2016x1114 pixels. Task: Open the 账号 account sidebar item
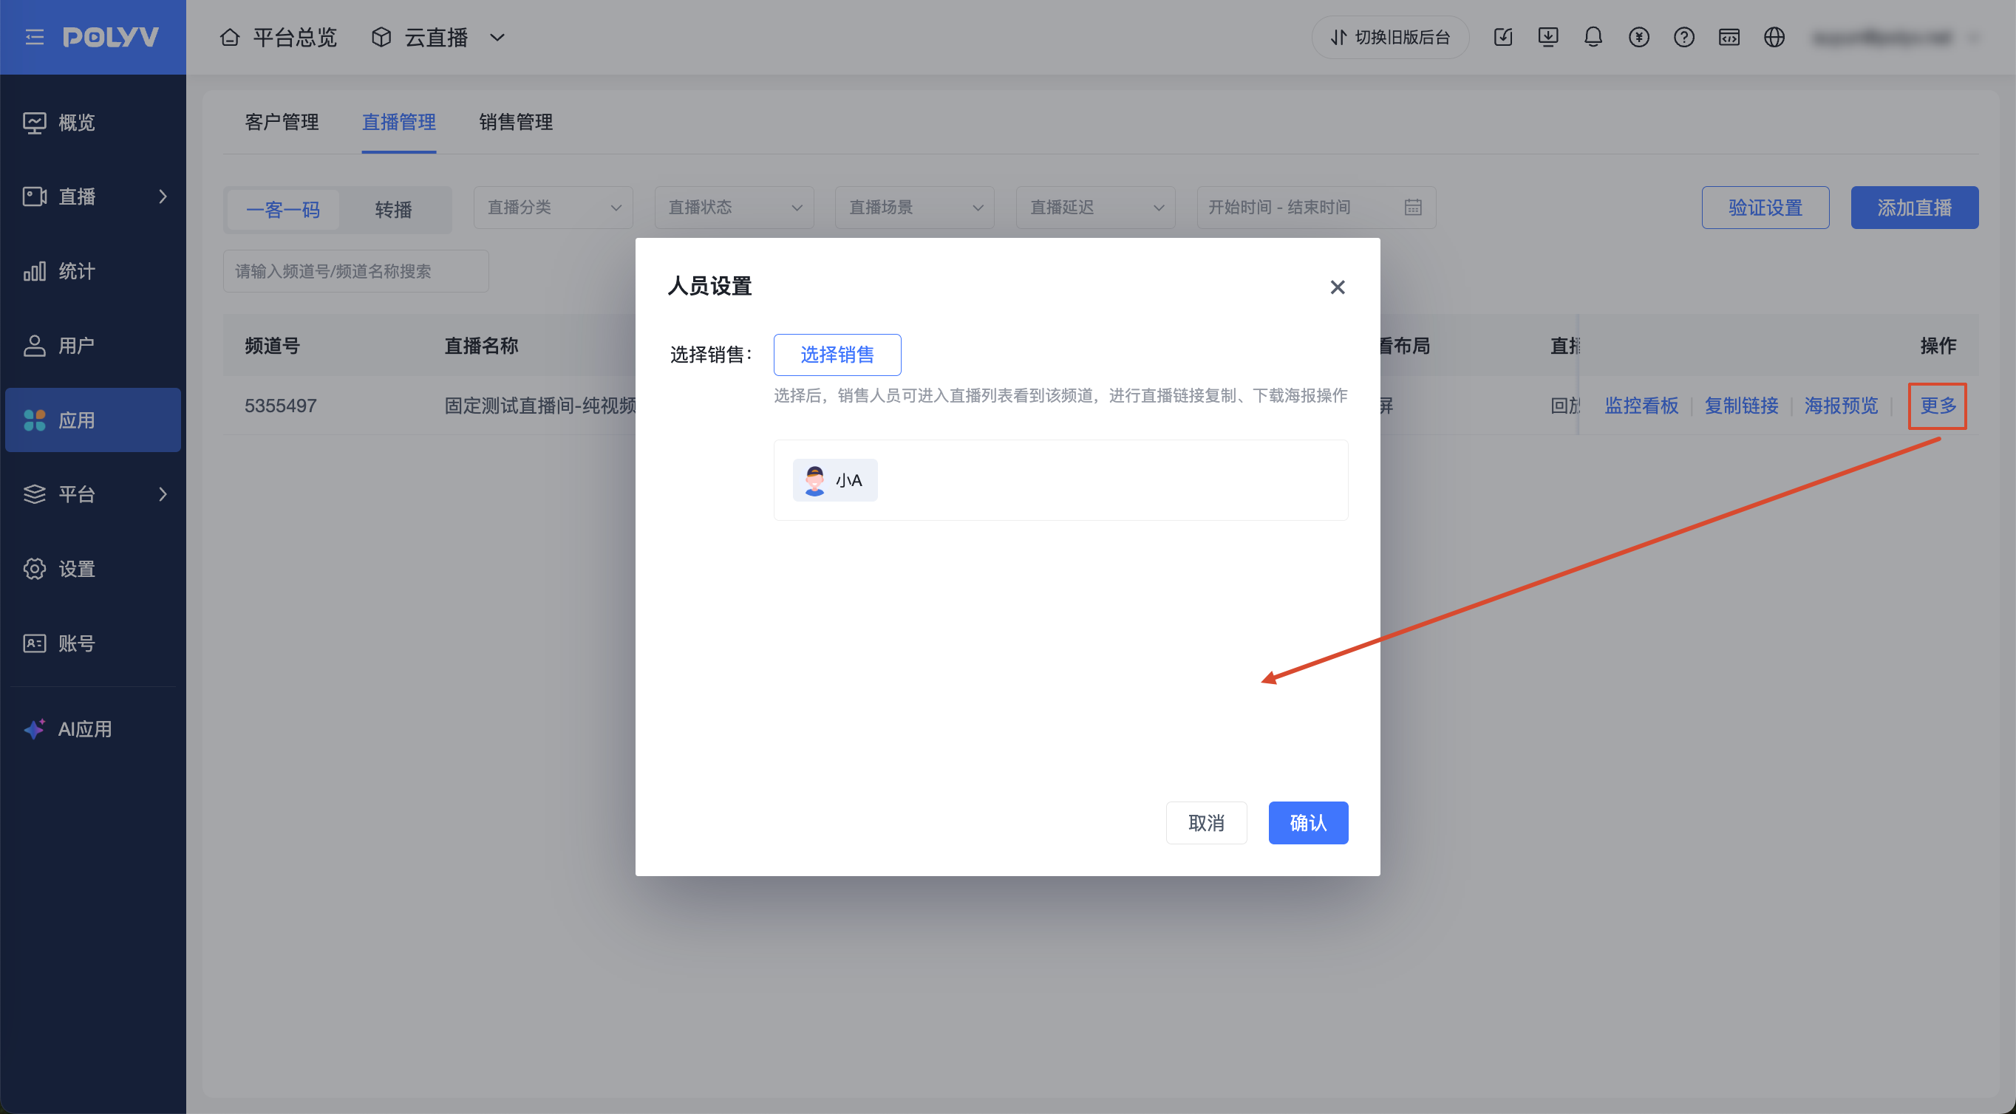93,643
